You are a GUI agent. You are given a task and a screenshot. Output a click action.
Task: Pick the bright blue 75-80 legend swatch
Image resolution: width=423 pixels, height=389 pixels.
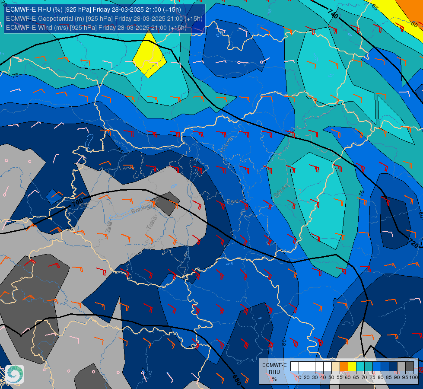(377, 367)
